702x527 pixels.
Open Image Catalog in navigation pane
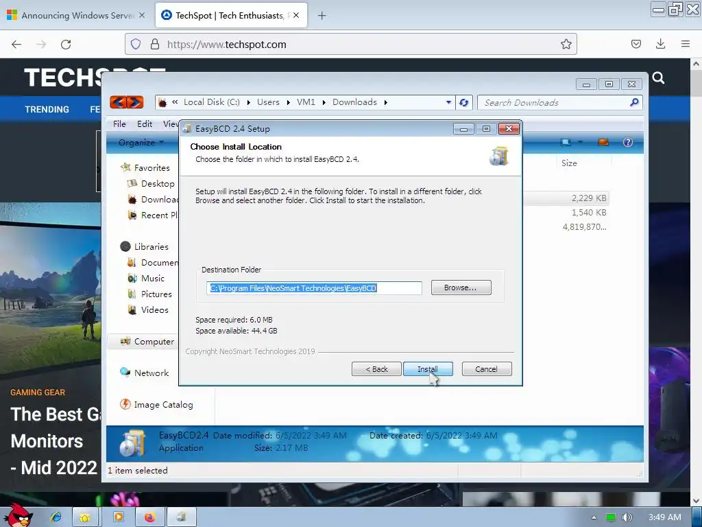coord(156,405)
